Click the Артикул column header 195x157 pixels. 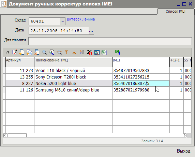coord(20,62)
